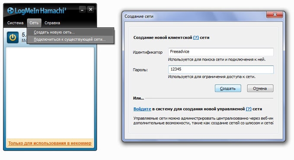Viewport: 294px width, 160px height.
Task: Focus the Идентификатор field containing Freeadvice
Action: point(220,52)
